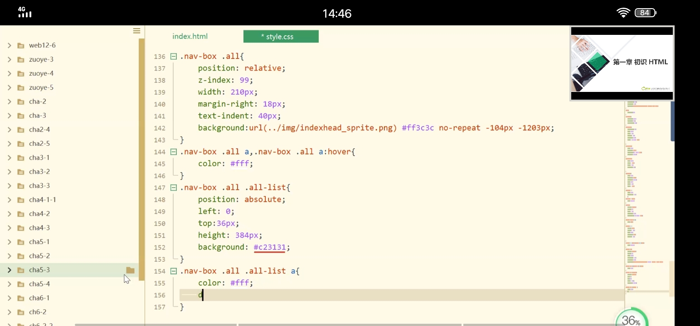Viewport: 700px width, 326px height.
Task: Click the folder icon beside zuoye-3
Action: (x=20, y=59)
